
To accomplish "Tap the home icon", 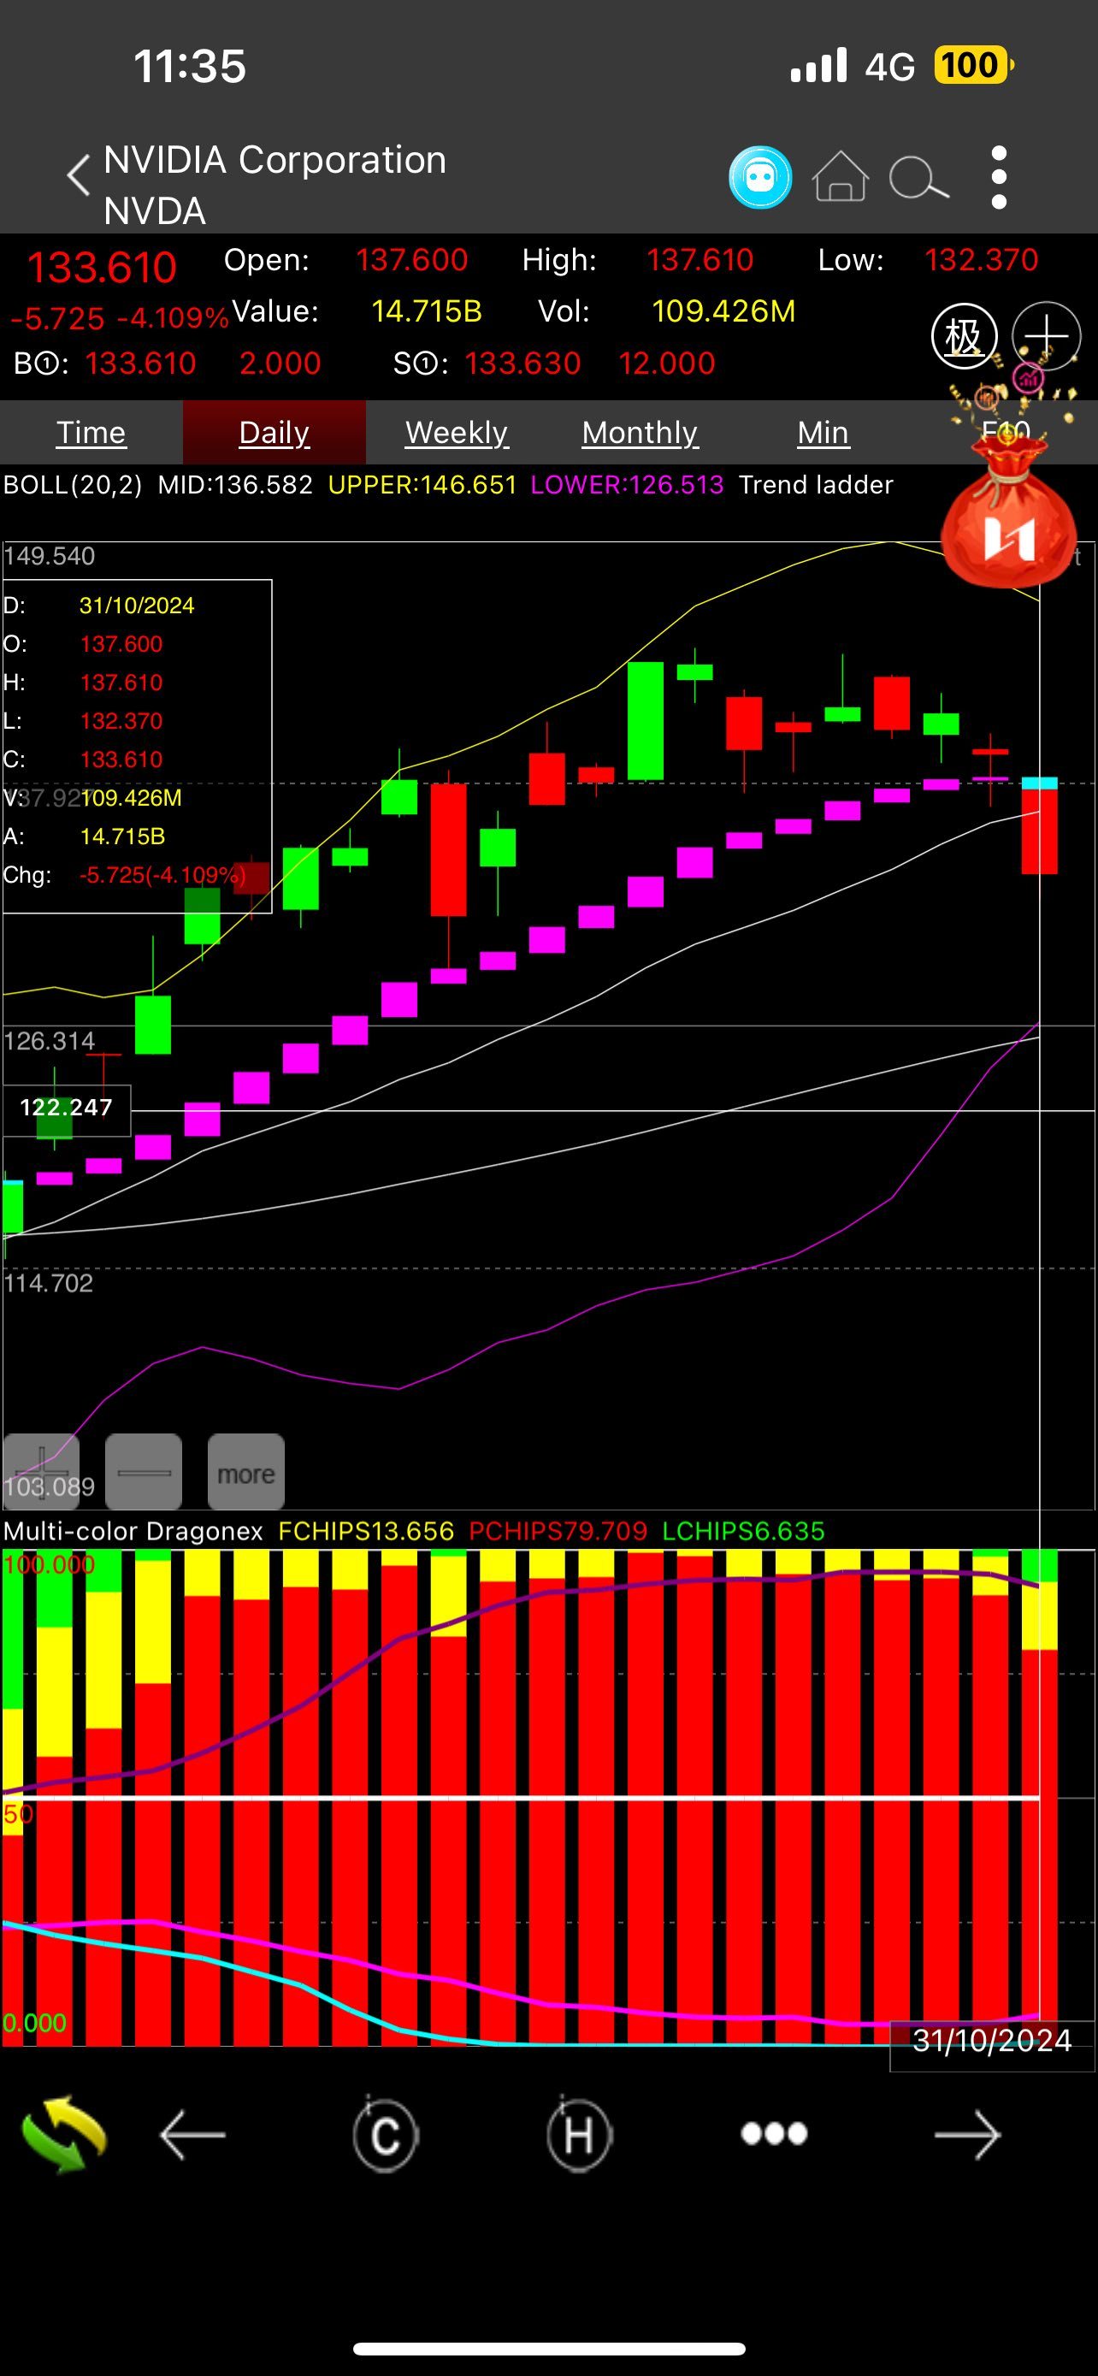I will [840, 176].
